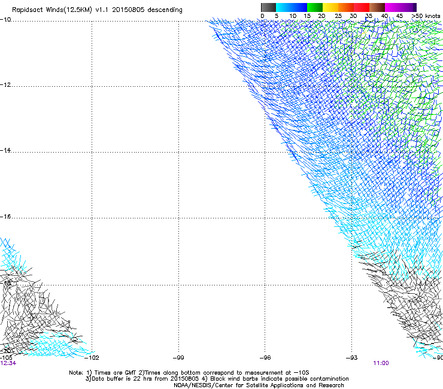
Task: Select the orange 25-30 knots color band
Action: (x=346, y=7)
